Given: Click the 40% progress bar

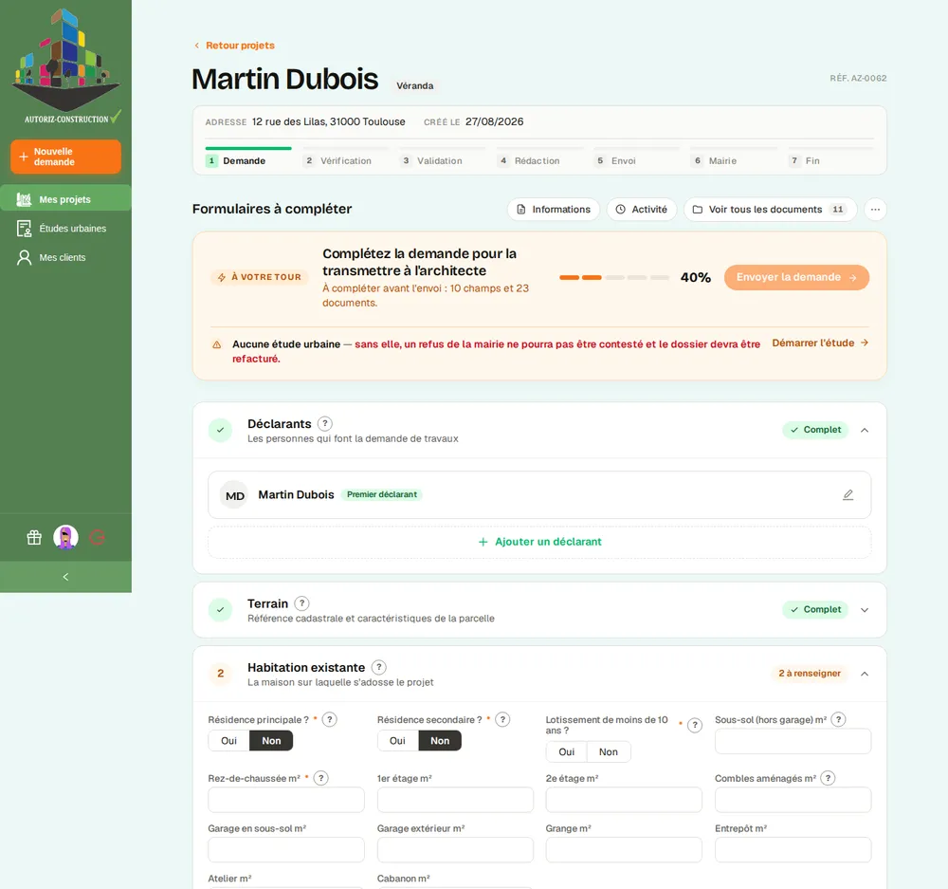Looking at the screenshot, I should (614, 277).
